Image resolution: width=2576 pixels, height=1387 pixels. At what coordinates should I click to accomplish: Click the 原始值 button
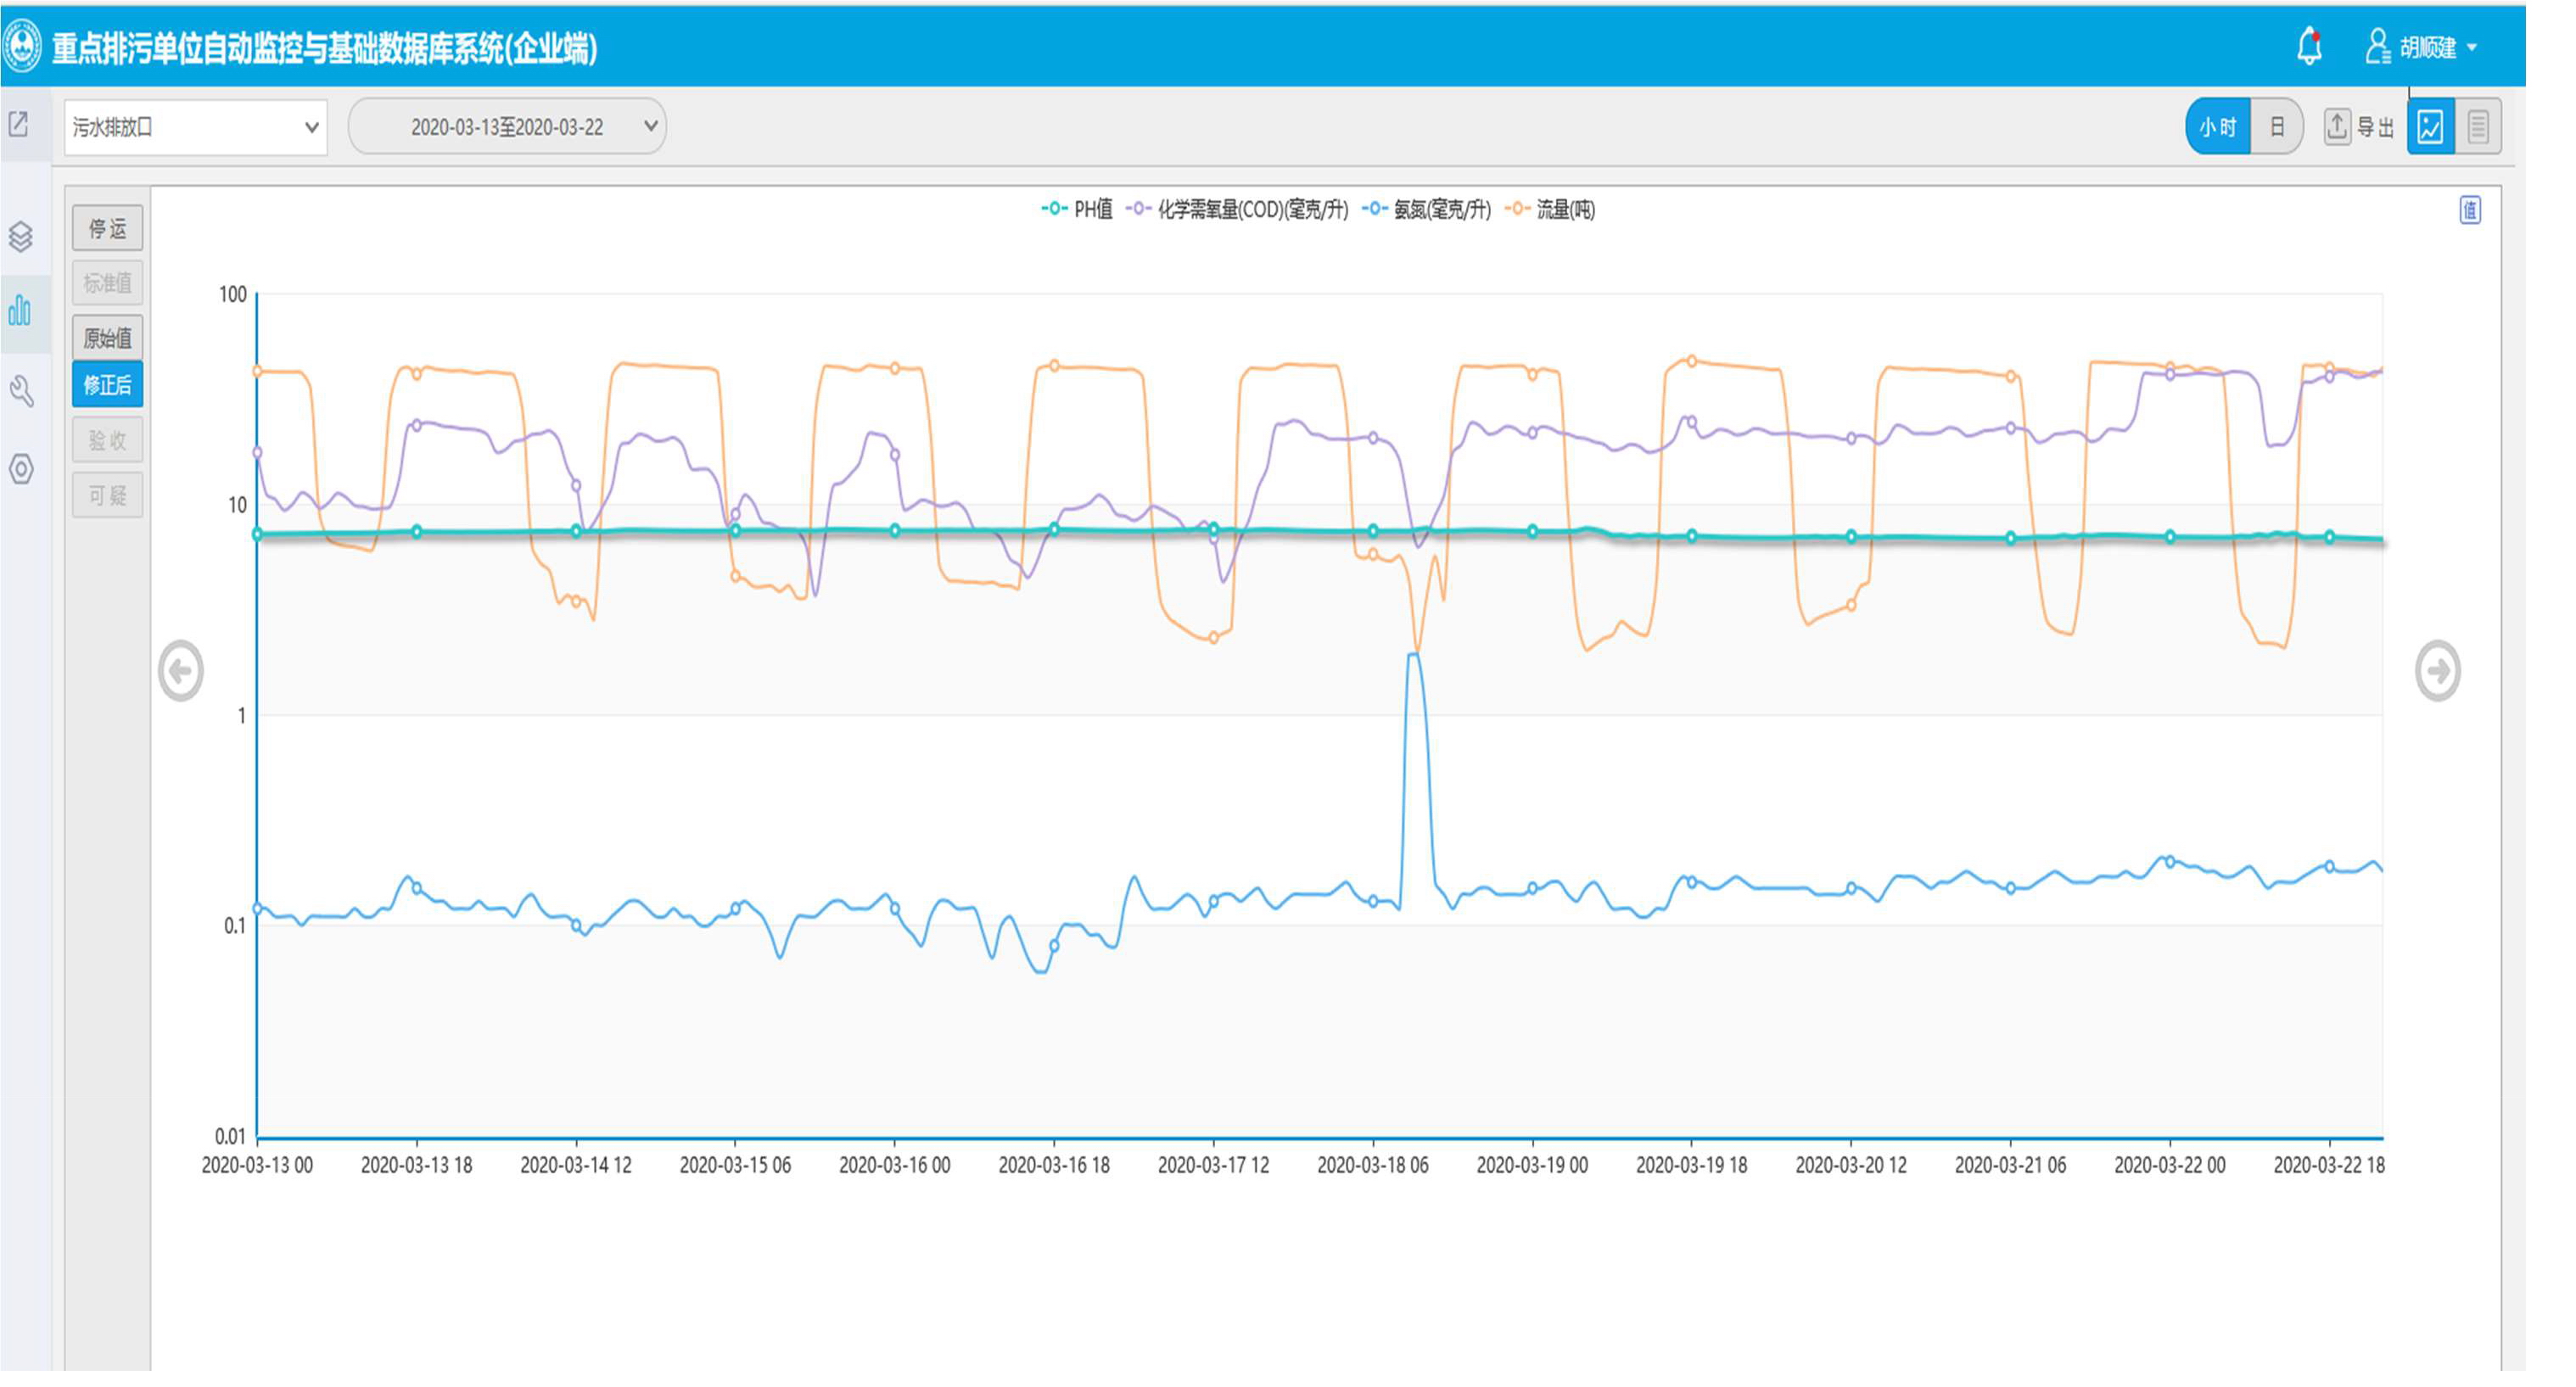tap(107, 338)
